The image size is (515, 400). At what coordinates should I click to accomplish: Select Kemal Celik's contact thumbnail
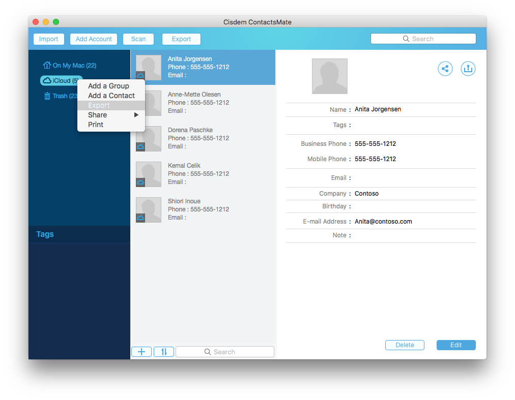148,174
